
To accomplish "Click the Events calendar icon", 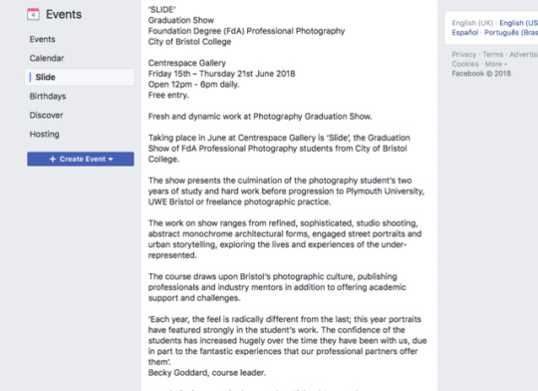I will [33, 14].
